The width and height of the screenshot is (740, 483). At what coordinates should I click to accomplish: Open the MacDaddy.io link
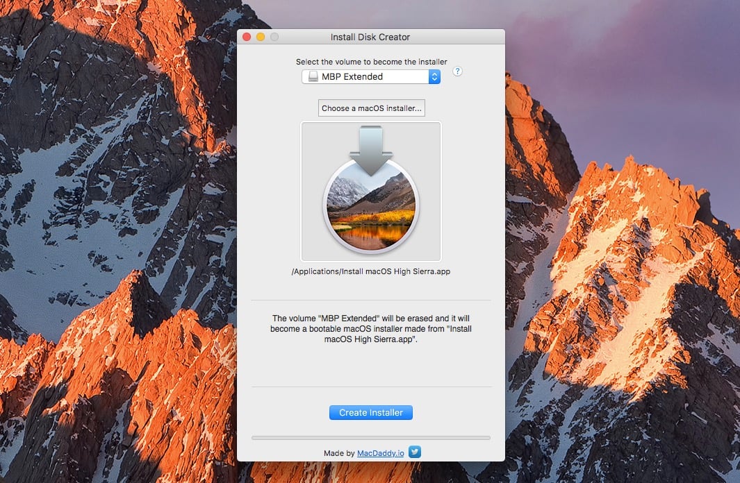tap(380, 453)
